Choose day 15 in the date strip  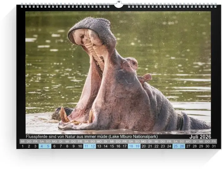click(x=112, y=146)
